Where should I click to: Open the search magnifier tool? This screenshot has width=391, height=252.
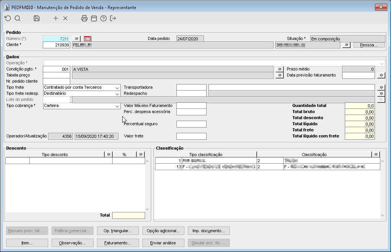[18, 18]
